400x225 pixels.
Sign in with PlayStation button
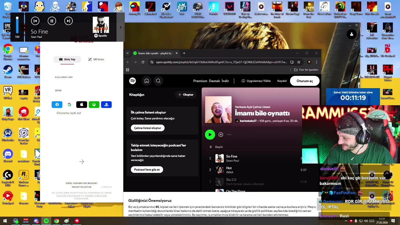(x=106, y=105)
